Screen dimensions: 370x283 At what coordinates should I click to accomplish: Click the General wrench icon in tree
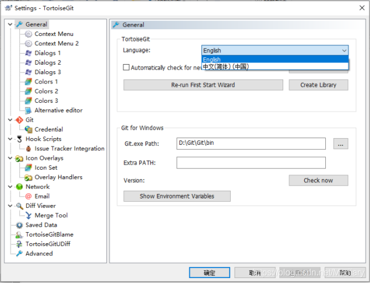click(x=19, y=24)
